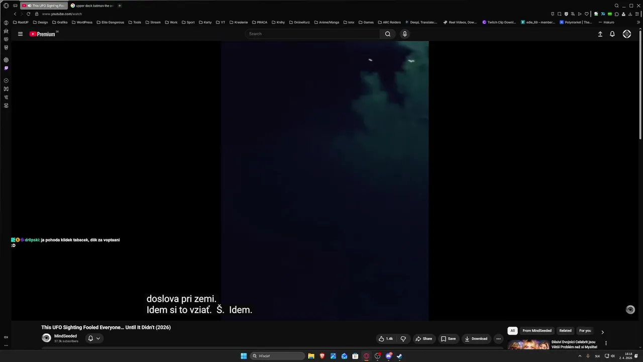
Task: Show hidden system tray icons
Action: 580,356
